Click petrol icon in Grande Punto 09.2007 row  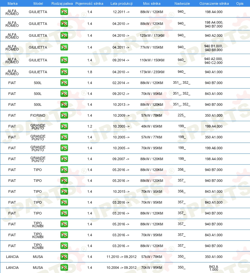coord(64,159)
